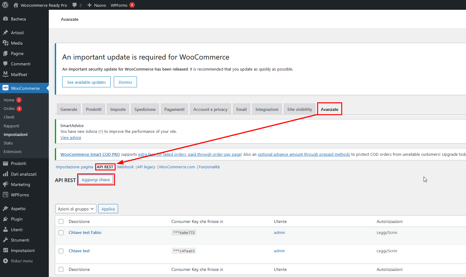Open WooCommerce Smart COD PRO link
The height and width of the screenshot is (277, 466).
[x=90, y=155]
